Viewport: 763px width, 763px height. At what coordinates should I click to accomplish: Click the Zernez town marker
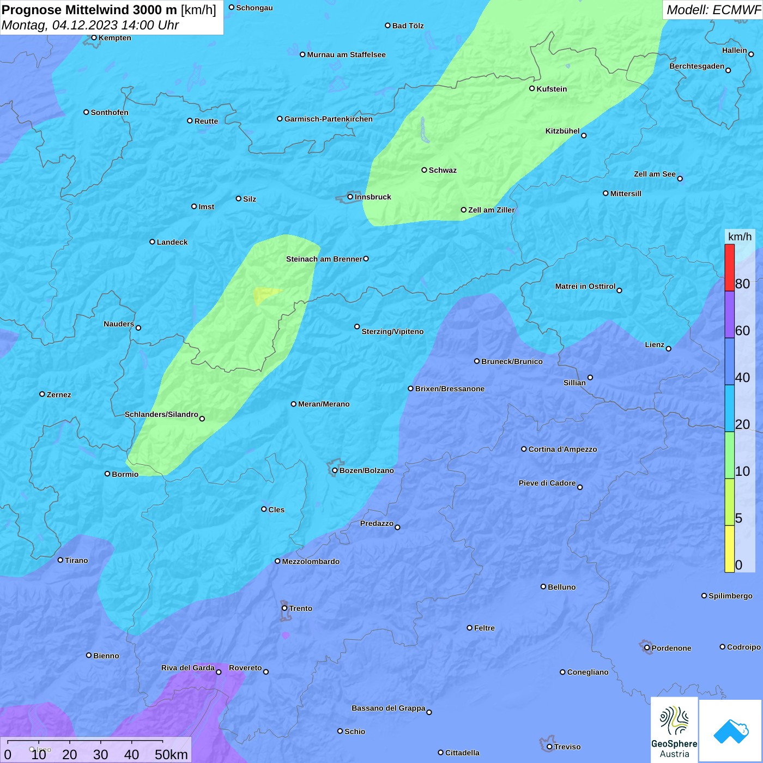(42, 394)
